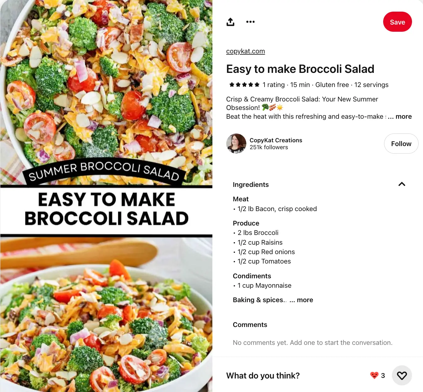Expand description with the more link
423x392 pixels.
[404, 117]
